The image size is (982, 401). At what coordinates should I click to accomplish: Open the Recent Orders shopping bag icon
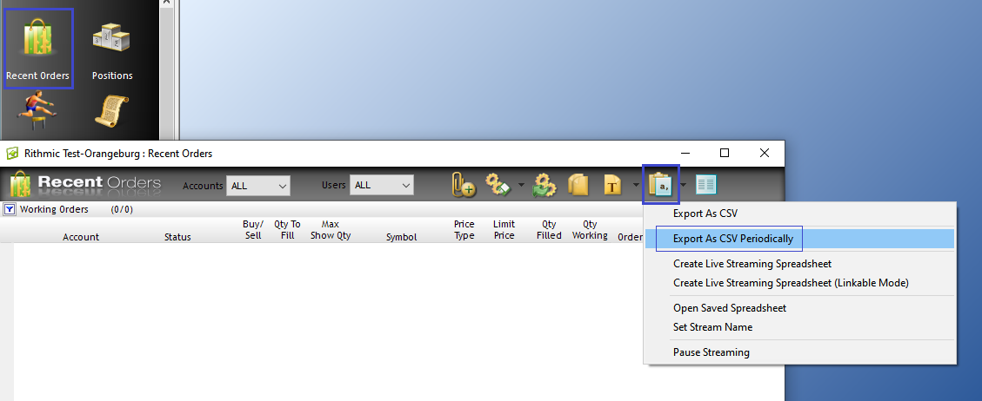(x=37, y=39)
